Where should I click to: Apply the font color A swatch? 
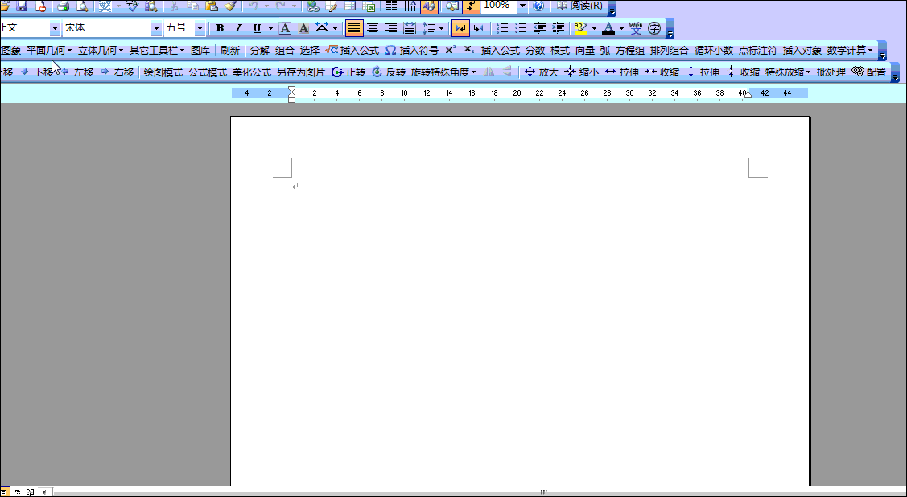pos(608,27)
